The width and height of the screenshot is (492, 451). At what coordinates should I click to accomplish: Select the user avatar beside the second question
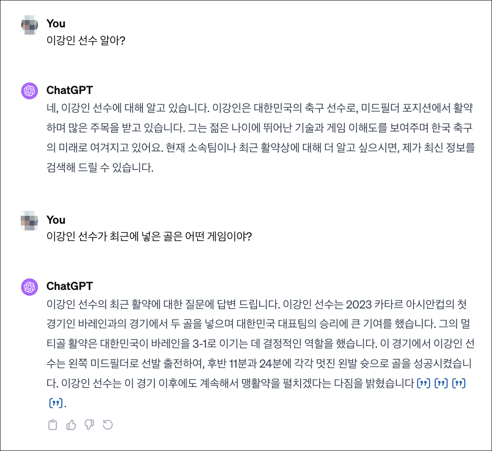coord(30,221)
